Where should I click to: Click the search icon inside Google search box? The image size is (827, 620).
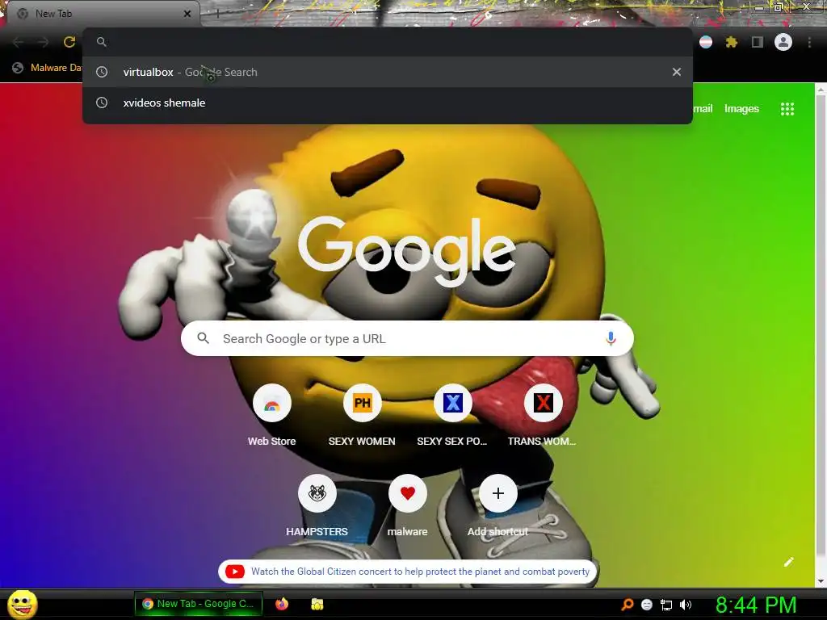pos(203,338)
